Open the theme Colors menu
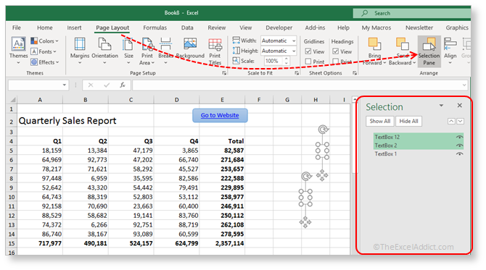486x270 pixels. (45, 41)
